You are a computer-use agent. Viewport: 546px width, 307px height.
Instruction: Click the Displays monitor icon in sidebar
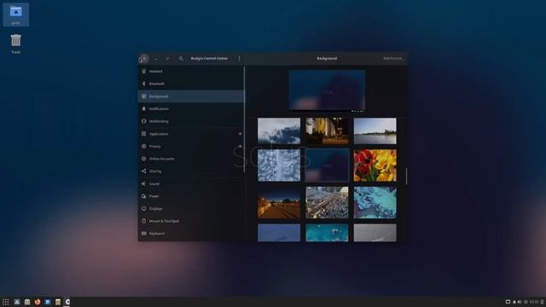click(x=144, y=209)
